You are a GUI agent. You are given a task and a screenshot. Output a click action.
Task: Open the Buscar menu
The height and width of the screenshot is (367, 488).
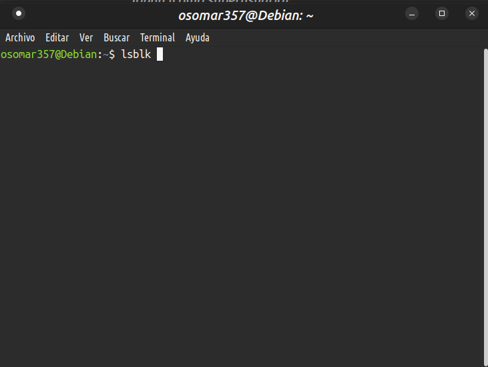click(x=117, y=37)
